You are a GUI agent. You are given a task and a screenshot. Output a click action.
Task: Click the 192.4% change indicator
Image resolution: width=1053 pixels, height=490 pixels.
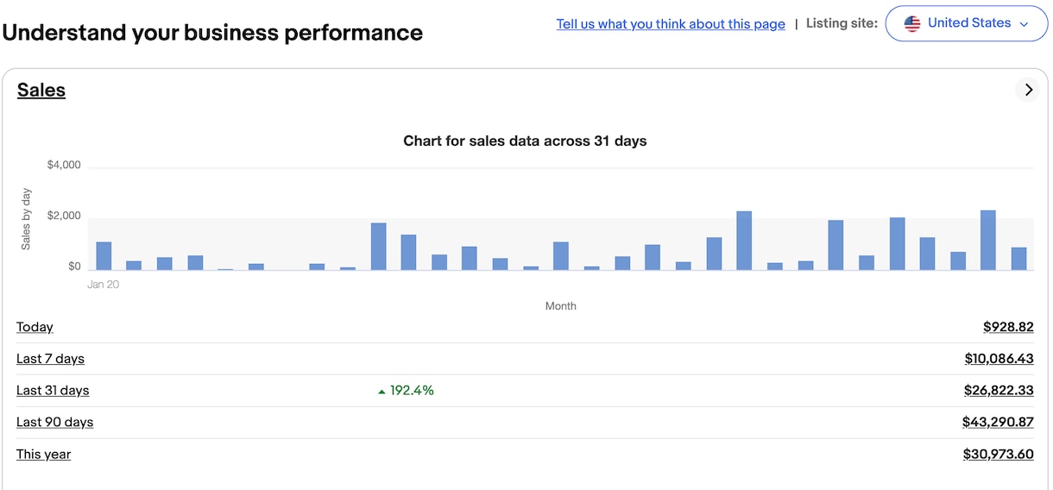(x=406, y=391)
